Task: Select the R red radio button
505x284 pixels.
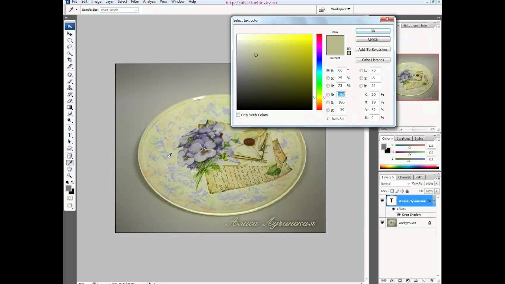Action: (x=328, y=95)
